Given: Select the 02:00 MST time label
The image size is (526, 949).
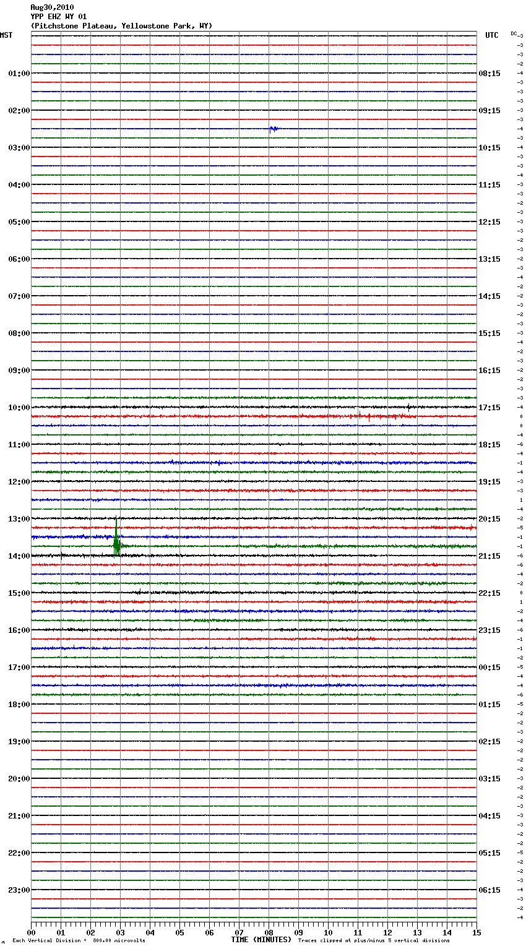Looking at the screenshot, I should (x=19, y=111).
